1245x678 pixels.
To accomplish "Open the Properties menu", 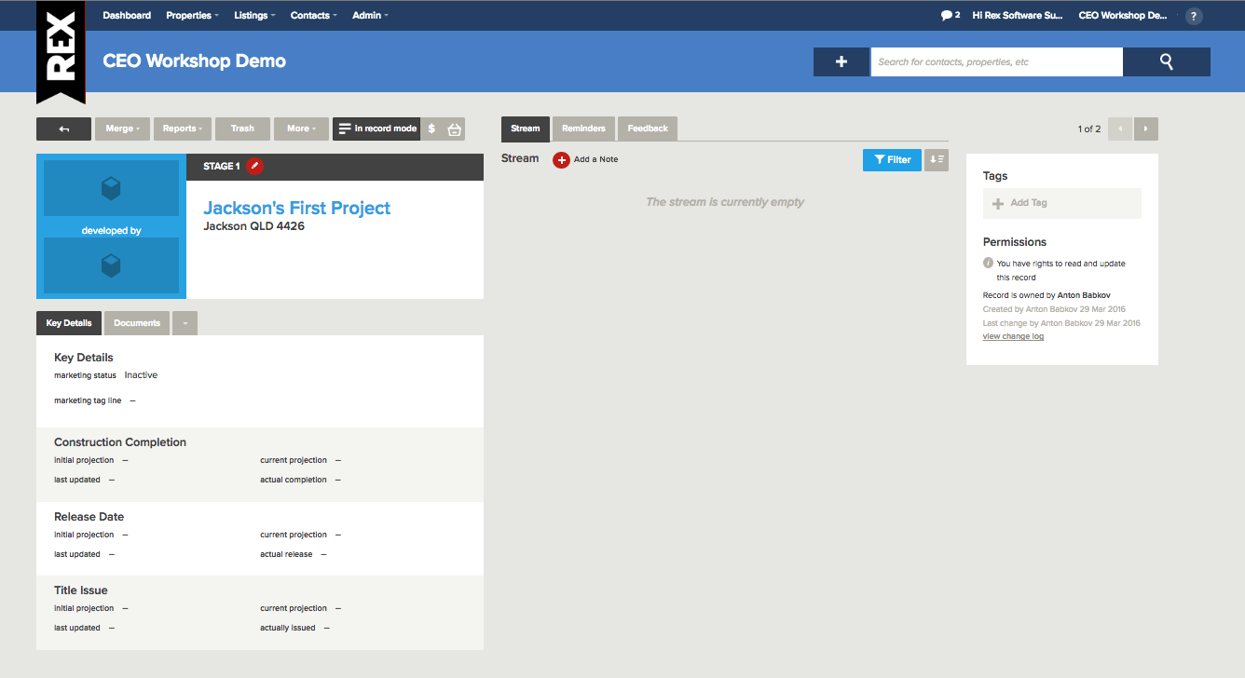I will pyautogui.click(x=193, y=16).
